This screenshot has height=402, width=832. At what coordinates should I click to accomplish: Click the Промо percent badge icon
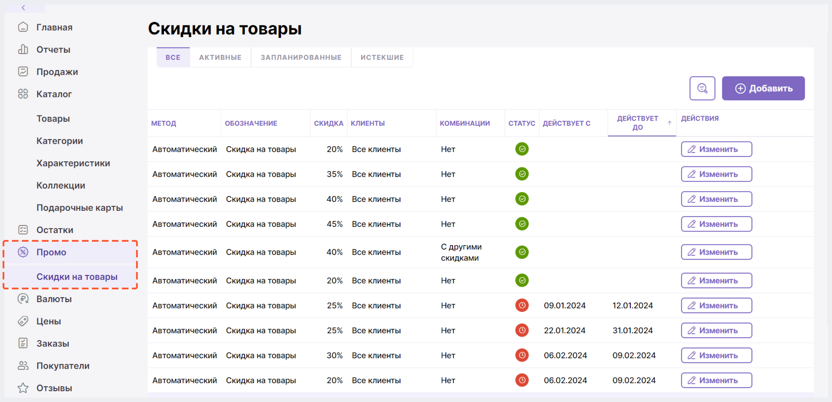[23, 252]
